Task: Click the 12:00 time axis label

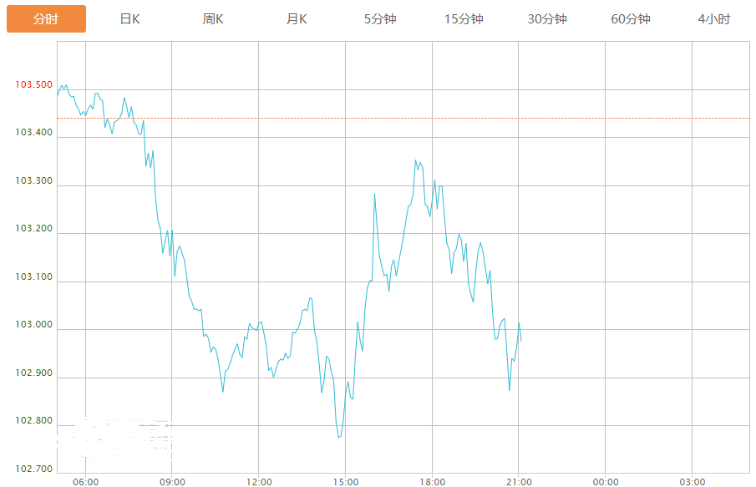Action: [259, 481]
